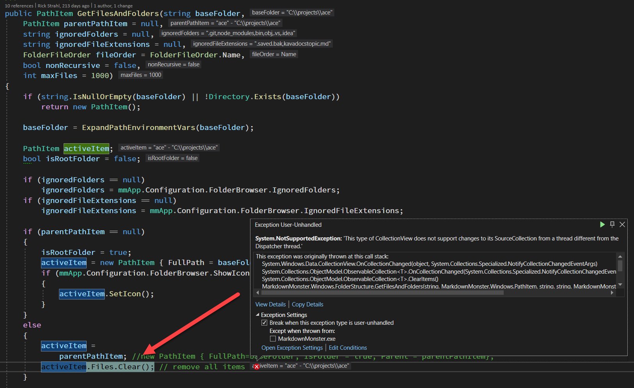Image resolution: width=634 pixels, height=388 pixels.
Task: Click the Rick Strahl, 213 days ago CodeLens
Action: (x=64, y=6)
